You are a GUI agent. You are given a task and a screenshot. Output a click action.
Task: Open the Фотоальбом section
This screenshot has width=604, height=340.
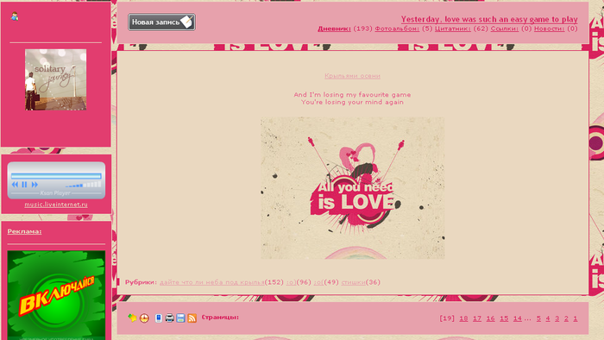pos(397,28)
